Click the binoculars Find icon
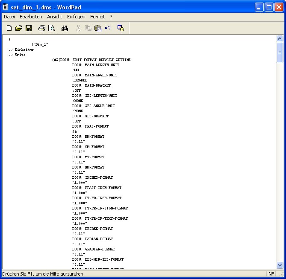 click(x=65, y=28)
